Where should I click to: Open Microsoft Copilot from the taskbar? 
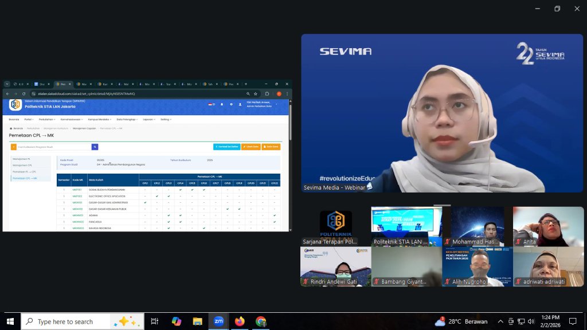point(176,321)
